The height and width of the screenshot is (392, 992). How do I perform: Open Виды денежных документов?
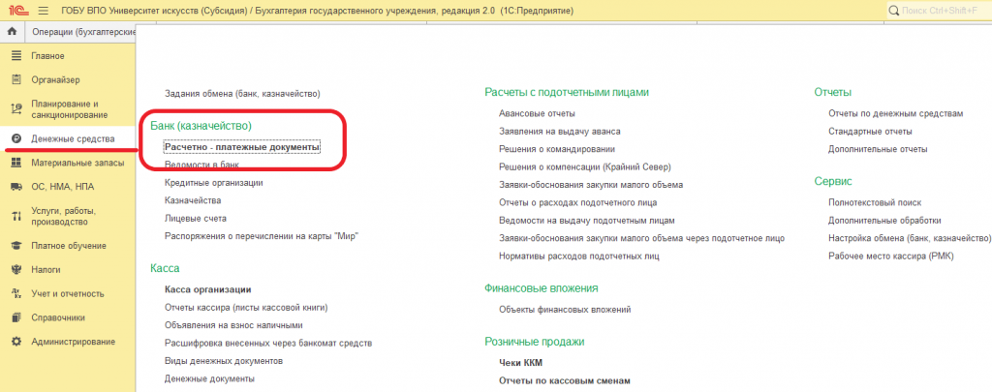(x=224, y=361)
